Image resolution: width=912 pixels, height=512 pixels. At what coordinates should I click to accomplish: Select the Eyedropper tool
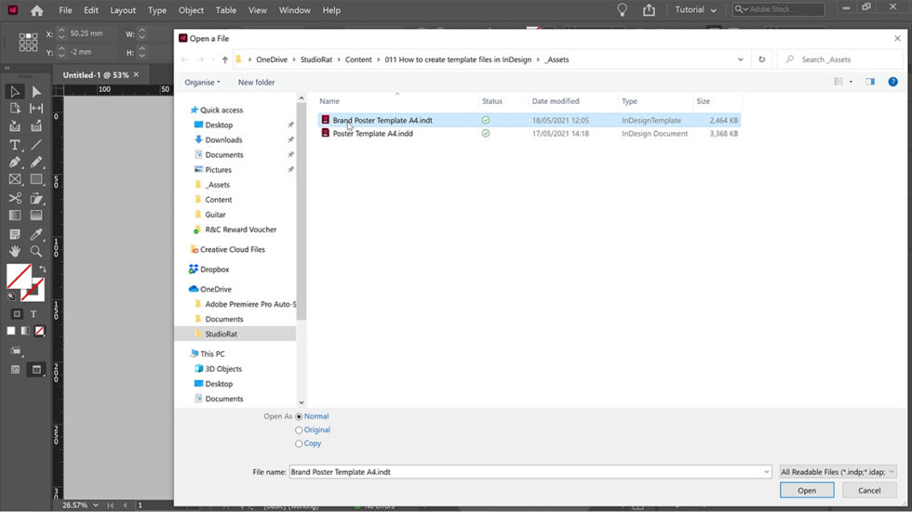pyautogui.click(x=36, y=234)
